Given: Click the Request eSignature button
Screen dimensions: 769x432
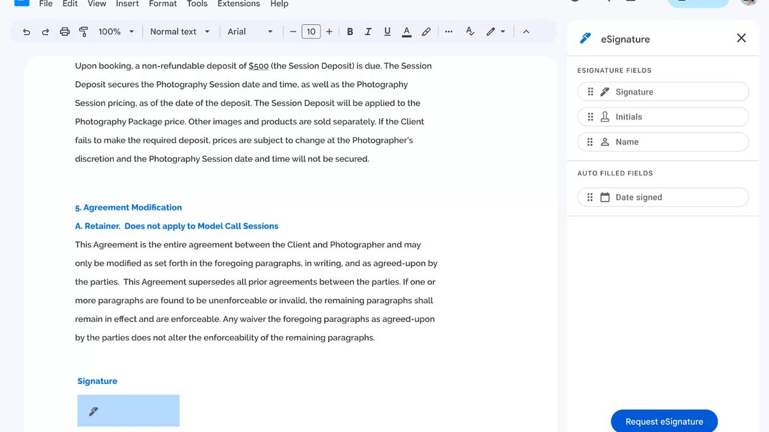Looking at the screenshot, I should [664, 421].
